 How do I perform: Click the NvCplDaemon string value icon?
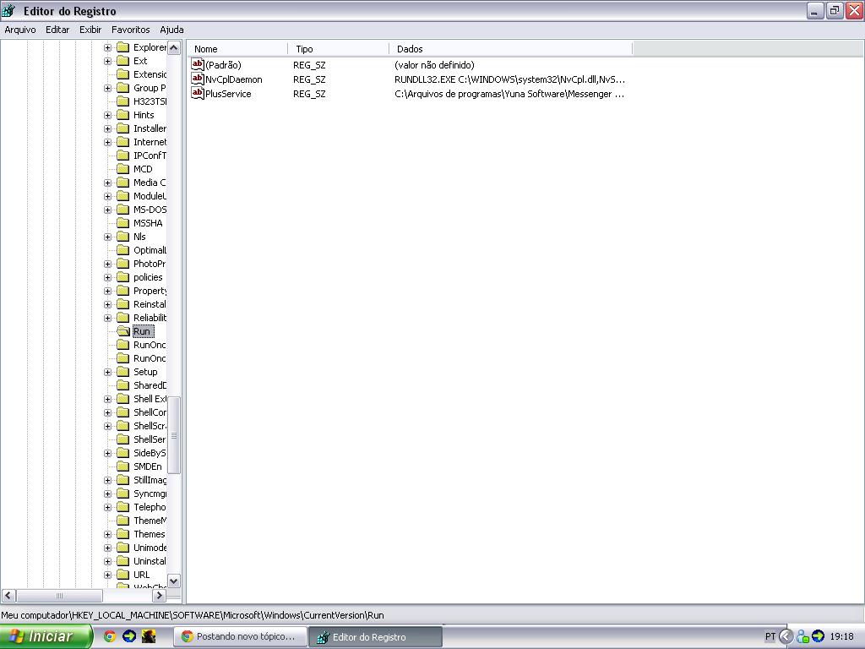point(198,79)
